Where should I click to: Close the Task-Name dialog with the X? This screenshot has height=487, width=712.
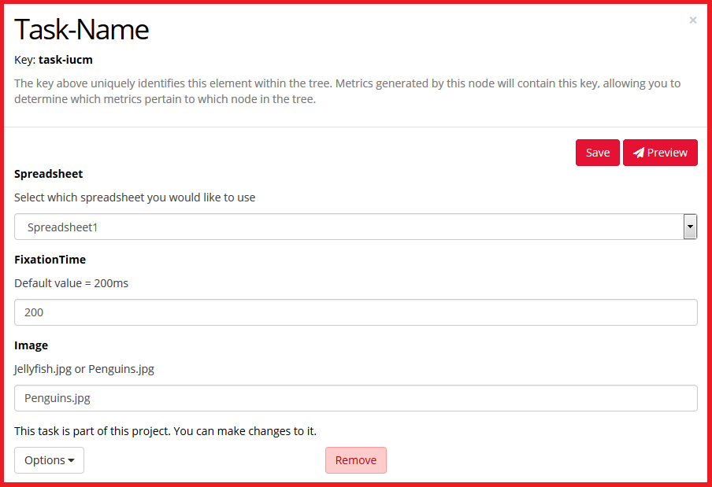[x=692, y=20]
